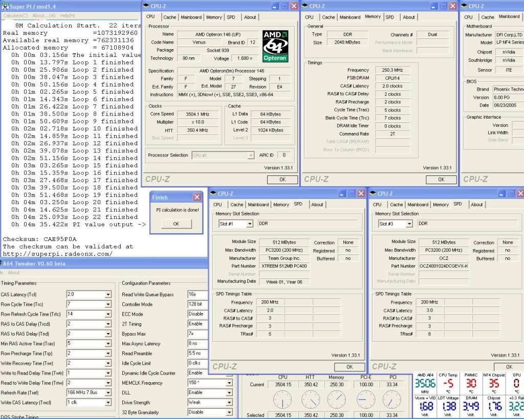Click the memory Frequency value 250.3 MHz
The width and height of the screenshot is (524, 419).
[x=392, y=70]
